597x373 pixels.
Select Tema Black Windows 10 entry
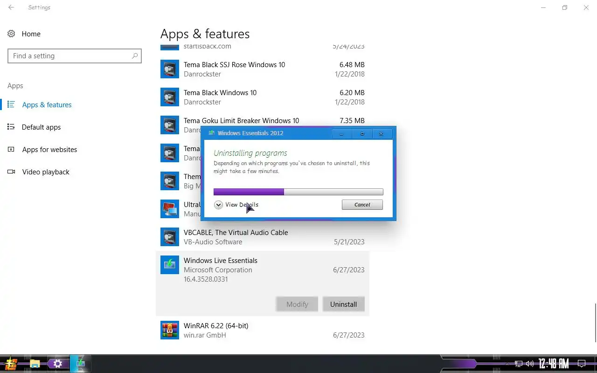(x=263, y=97)
